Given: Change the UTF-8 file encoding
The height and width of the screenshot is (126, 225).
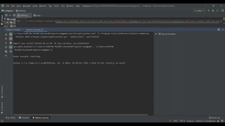Looking at the screenshot, I should tap(182, 121).
